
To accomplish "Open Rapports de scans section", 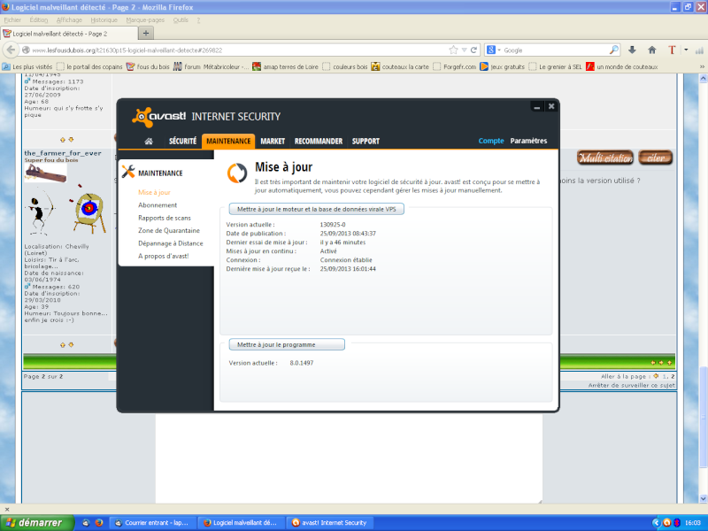I will 165,218.
